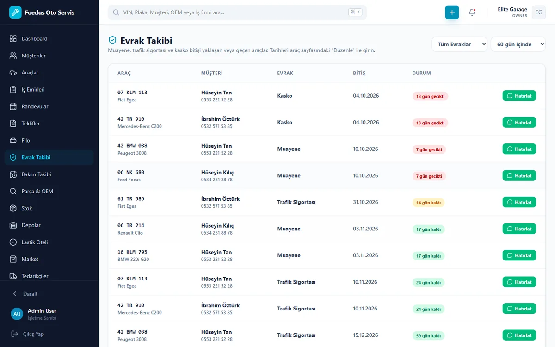The image size is (555, 347).
Task: Open Müşteriler in the sidebar
Action: tap(49, 56)
